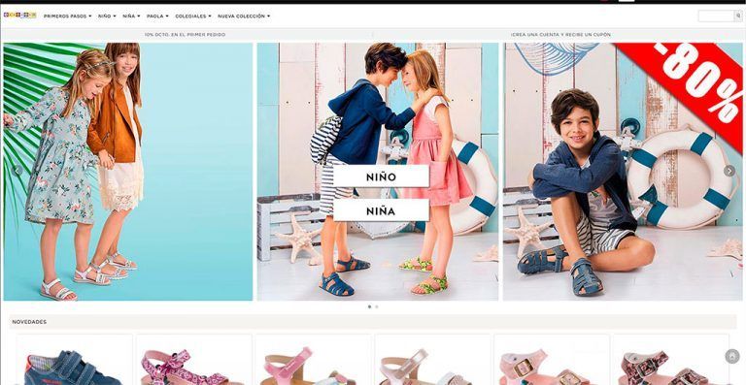This screenshot has width=746, height=385.
Task: Open the two girls banner image
Action: (x=128, y=172)
